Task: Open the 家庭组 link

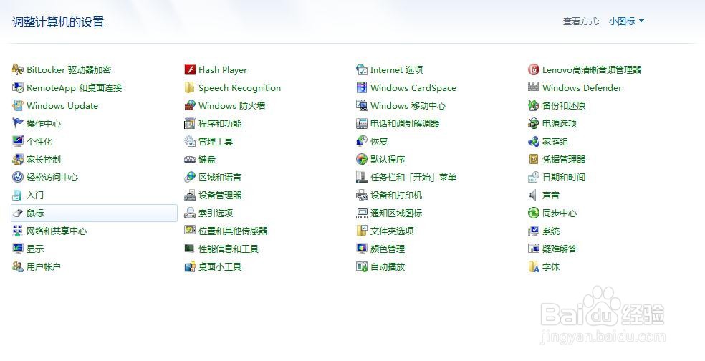Action: coord(555,141)
